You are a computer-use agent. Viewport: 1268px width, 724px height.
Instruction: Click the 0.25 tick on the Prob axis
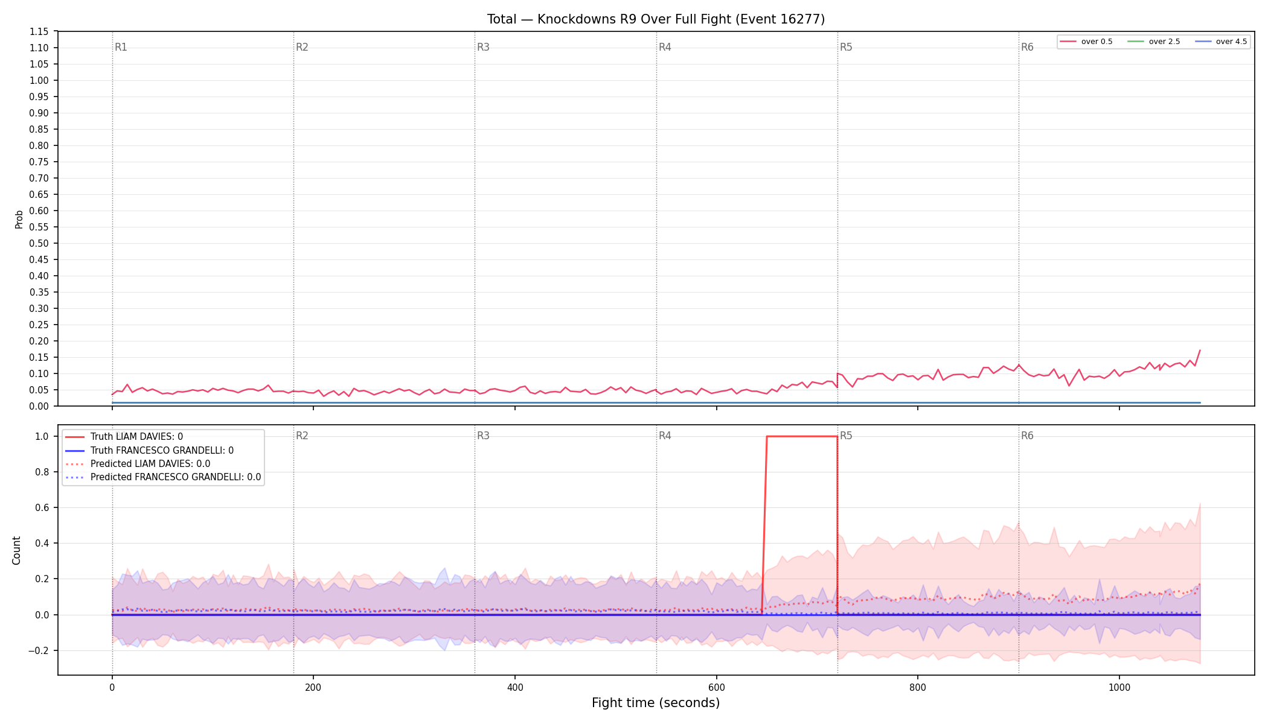39,325
